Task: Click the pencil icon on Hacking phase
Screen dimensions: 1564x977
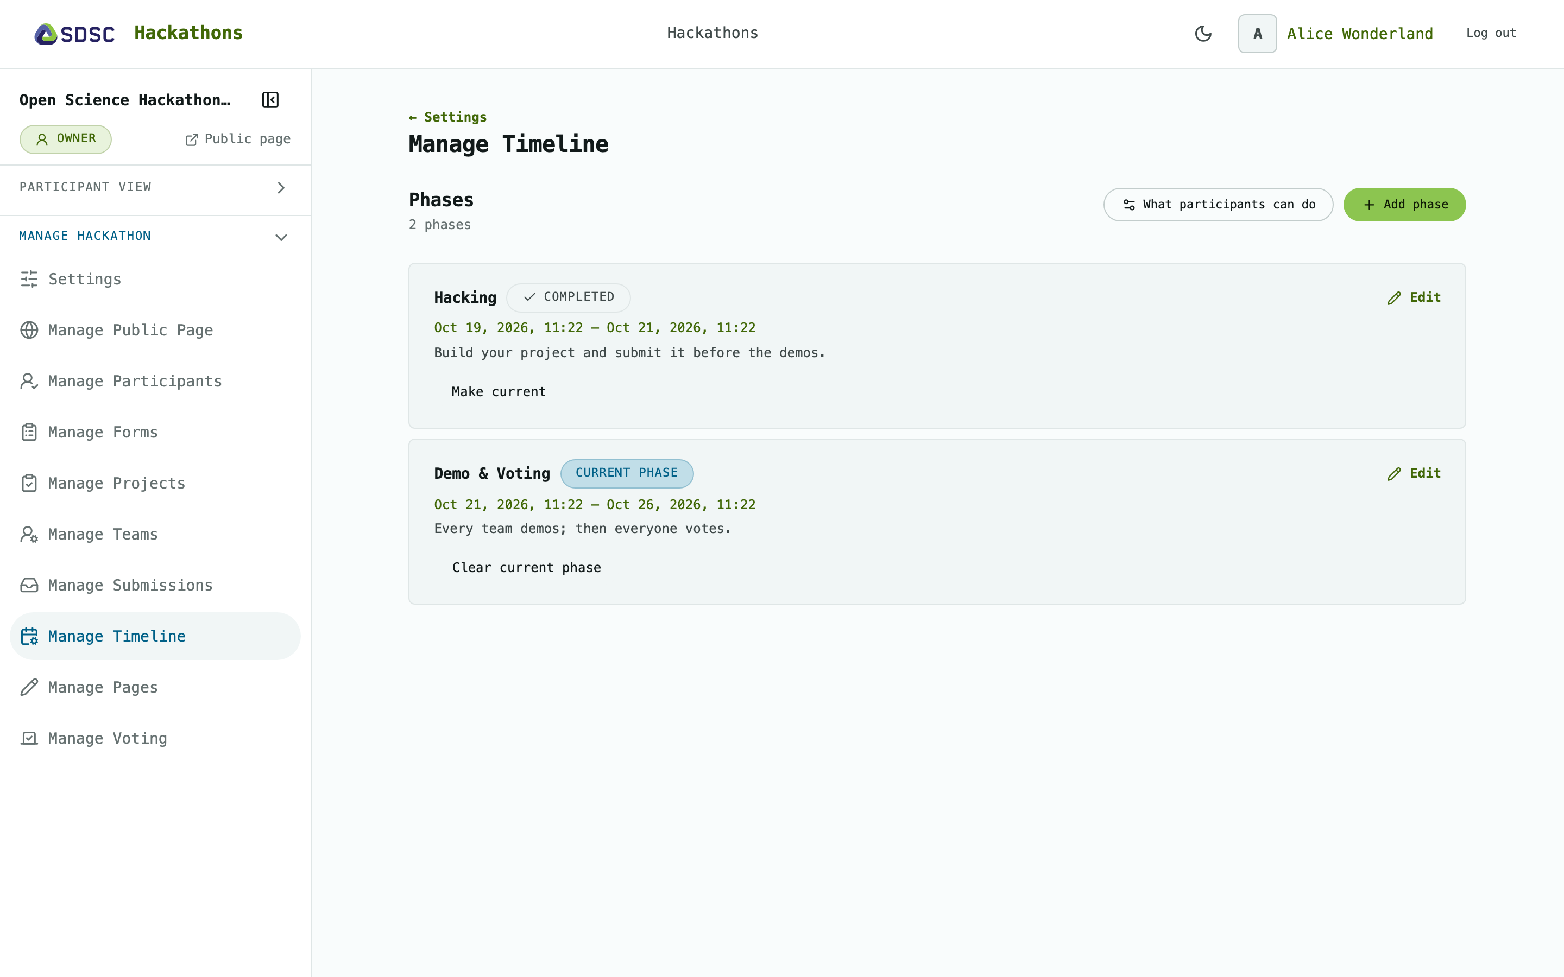Action: click(1394, 298)
